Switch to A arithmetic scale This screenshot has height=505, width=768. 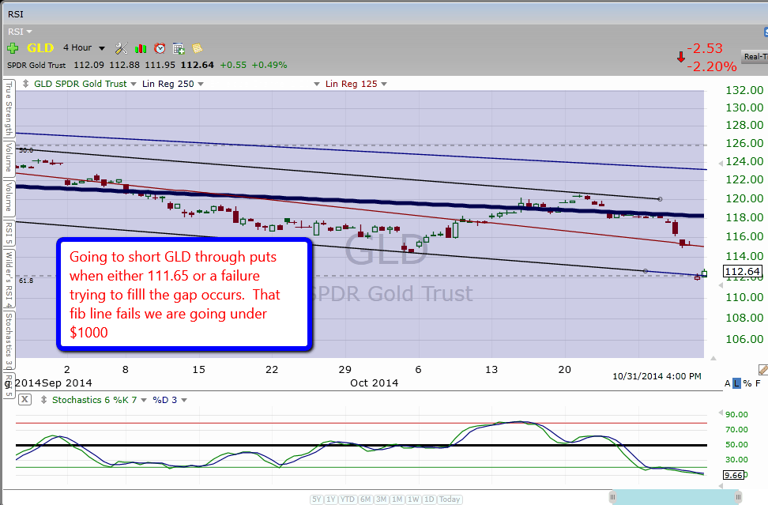point(727,383)
